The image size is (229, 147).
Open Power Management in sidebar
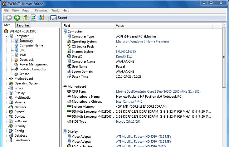coord(33,64)
